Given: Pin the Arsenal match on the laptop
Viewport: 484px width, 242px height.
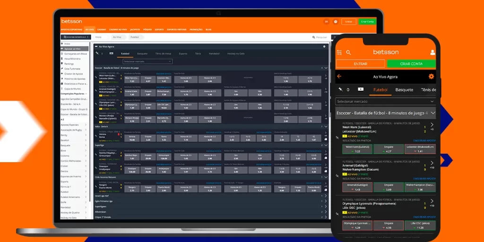Looking at the screenshot, I should (x=96, y=91).
